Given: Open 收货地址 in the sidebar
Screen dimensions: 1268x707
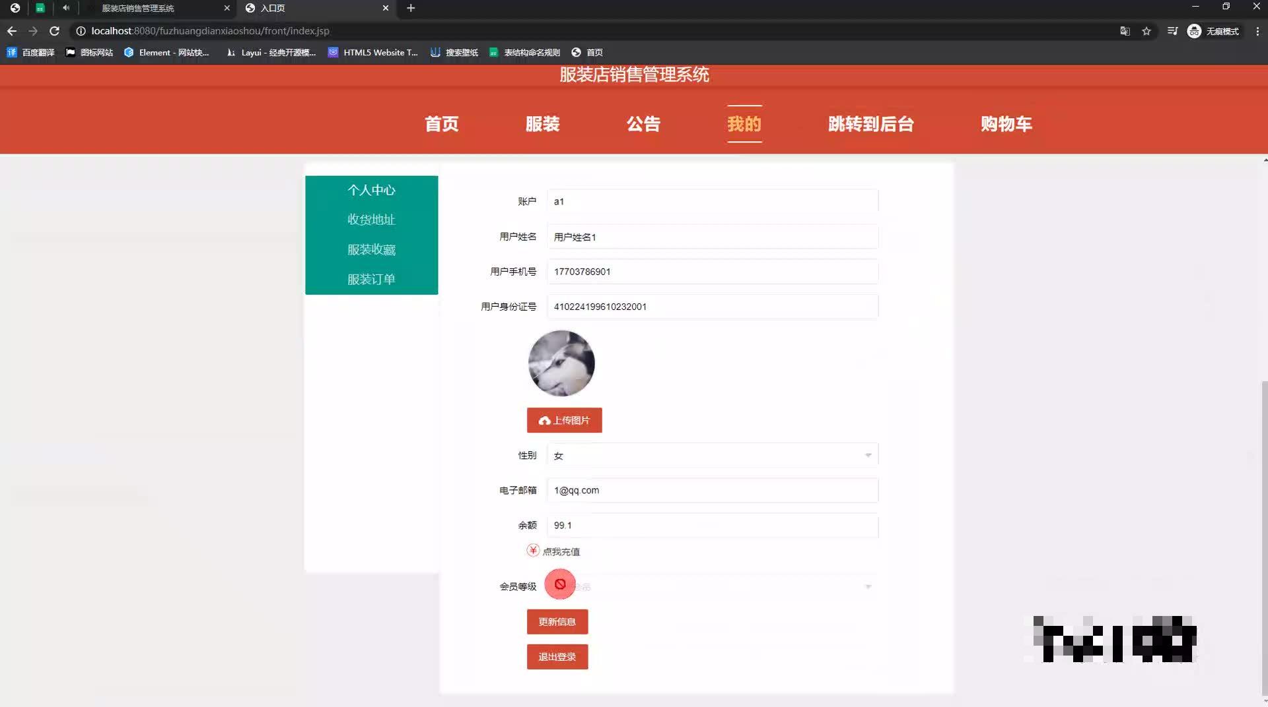Looking at the screenshot, I should [371, 220].
